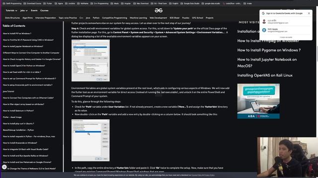Image resolution: width=318 pixels, height=178 pixels.
Task: Open 'Different Ways to Connect One Computer' article
Action: pos(31,53)
